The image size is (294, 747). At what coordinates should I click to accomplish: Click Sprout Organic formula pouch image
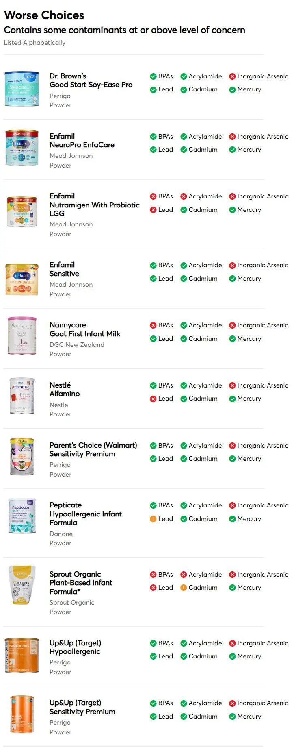click(x=22, y=585)
